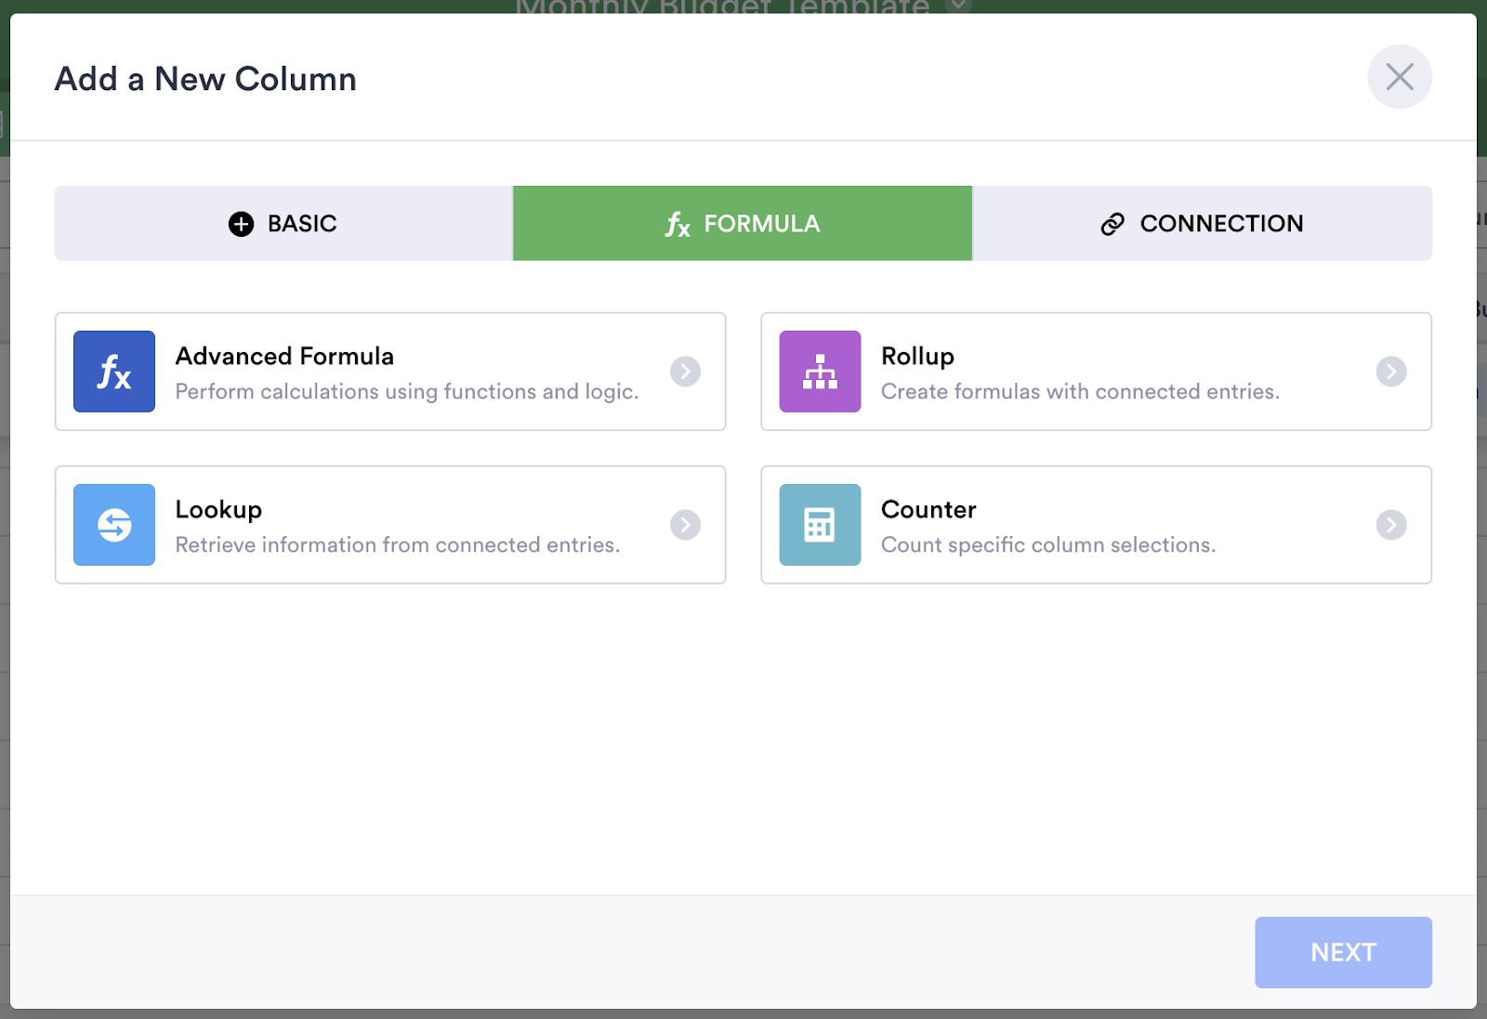Close the Add a New Column dialog
Screen dimensions: 1487x1019
[1399, 77]
